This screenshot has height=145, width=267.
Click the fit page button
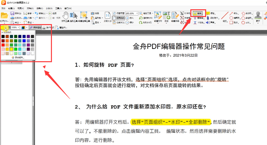[x=119, y=13]
